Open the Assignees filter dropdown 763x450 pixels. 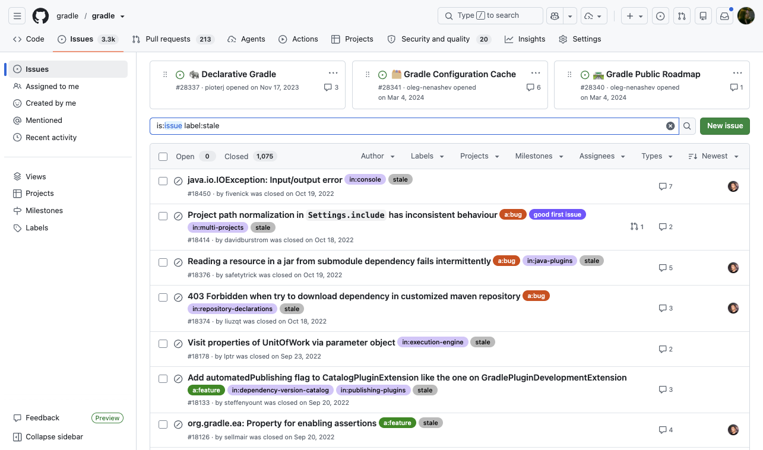(602, 156)
